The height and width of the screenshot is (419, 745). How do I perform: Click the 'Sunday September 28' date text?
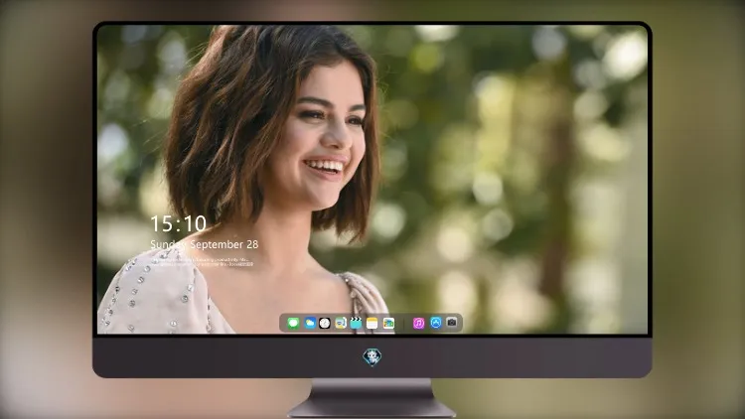pyautogui.click(x=205, y=244)
